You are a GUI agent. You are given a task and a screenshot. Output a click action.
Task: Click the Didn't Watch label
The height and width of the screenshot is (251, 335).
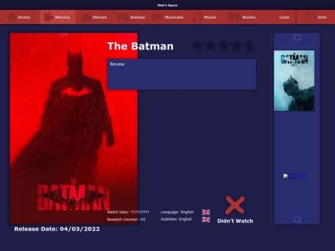pyautogui.click(x=235, y=221)
